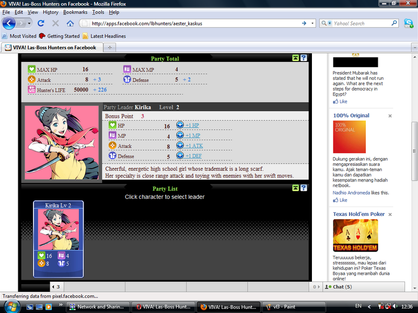The height and width of the screenshot is (313, 418).
Task: Open the back/forward history dropdown
Action: (29, 23)
